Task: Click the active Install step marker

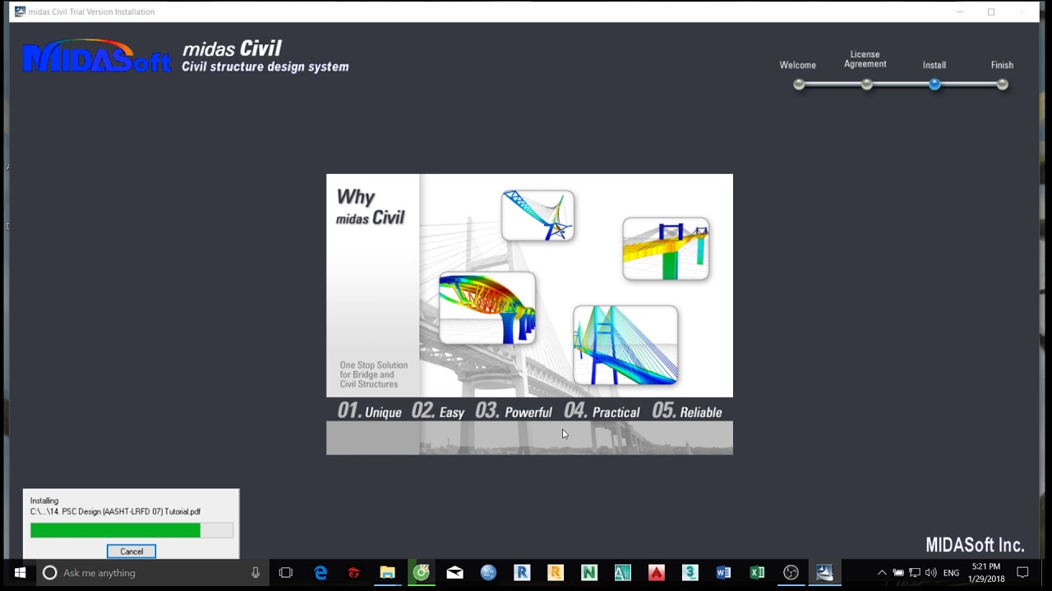Action: [x=934, y=85]
